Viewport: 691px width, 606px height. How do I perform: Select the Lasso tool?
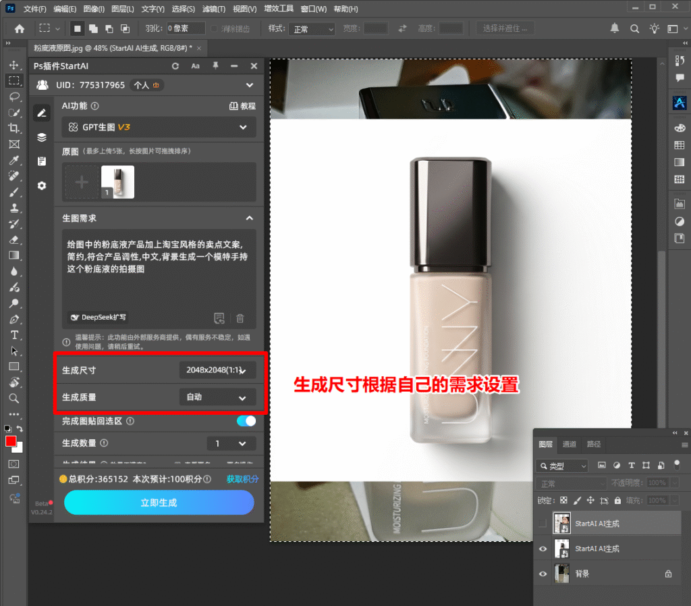pyautogui.click(x=13, y=97)
